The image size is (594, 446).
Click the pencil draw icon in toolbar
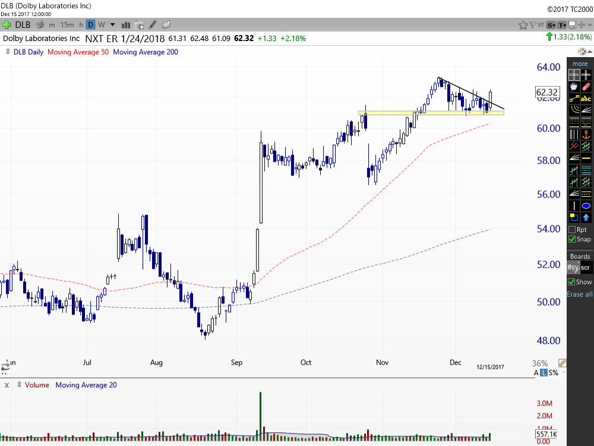[x=153, y=25]
